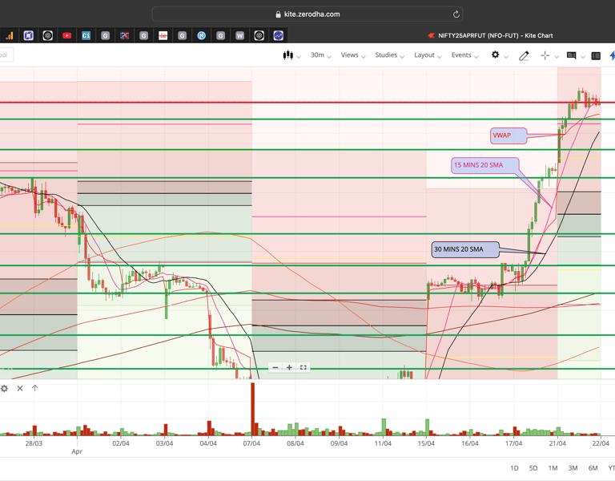Click the 11/04 date label

click(383, 443)
